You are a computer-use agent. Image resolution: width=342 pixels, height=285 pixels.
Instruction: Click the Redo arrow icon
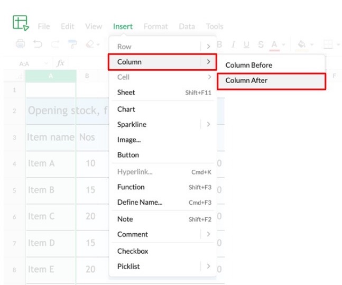pyautogui.click(x=56, y=44)
